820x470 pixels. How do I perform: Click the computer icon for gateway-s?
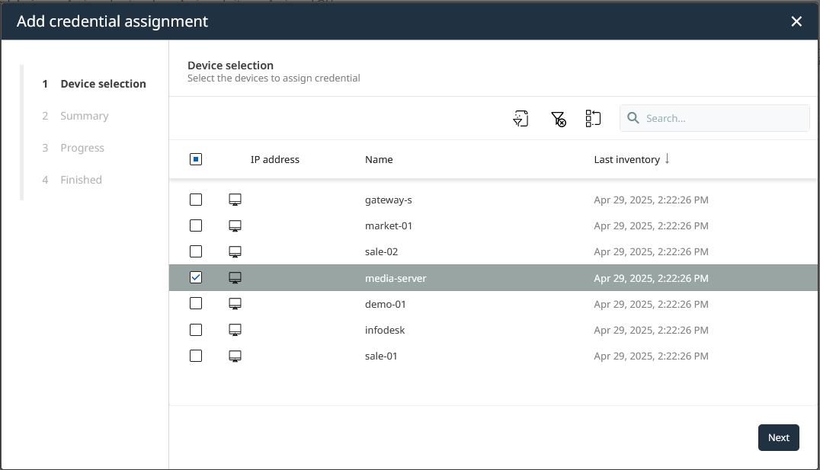[x=235, y=200]
